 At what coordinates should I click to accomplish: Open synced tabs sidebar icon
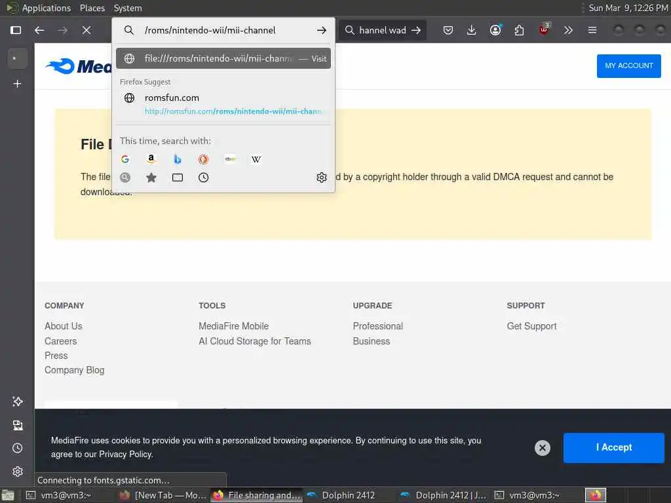(18, 425)
